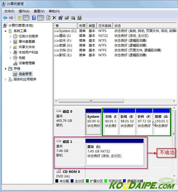
Task: Toggle the show/hide console tree icon
Action: [26, 18]
